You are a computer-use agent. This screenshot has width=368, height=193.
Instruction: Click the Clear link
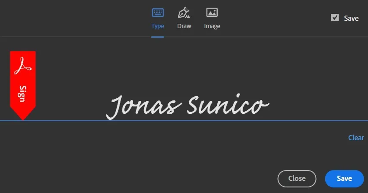pyautogui.click(x=356, y=138)
